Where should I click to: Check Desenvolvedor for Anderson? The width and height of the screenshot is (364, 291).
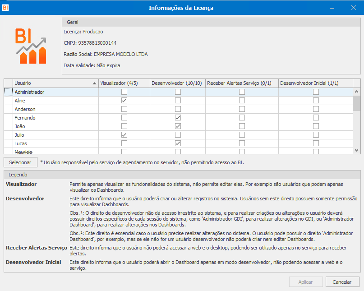pyautogui.click(x=178, y=109)
